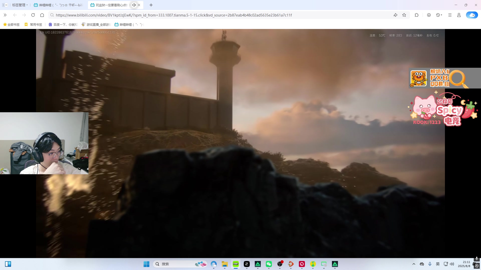
Task: Open the browsing history icon
Action: click(438, 15)
